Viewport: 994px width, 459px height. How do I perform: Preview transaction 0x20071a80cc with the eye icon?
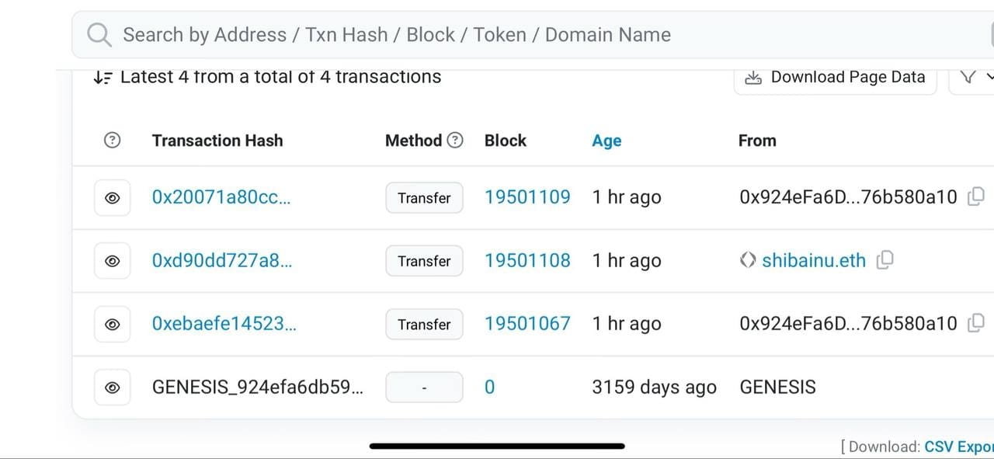pyautogui.click(x=112, y=197)
